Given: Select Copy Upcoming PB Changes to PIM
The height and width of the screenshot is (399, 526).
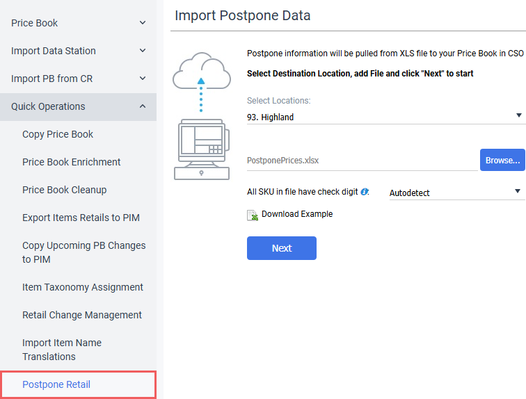Looking at the screenshot, I should point(83,252).
